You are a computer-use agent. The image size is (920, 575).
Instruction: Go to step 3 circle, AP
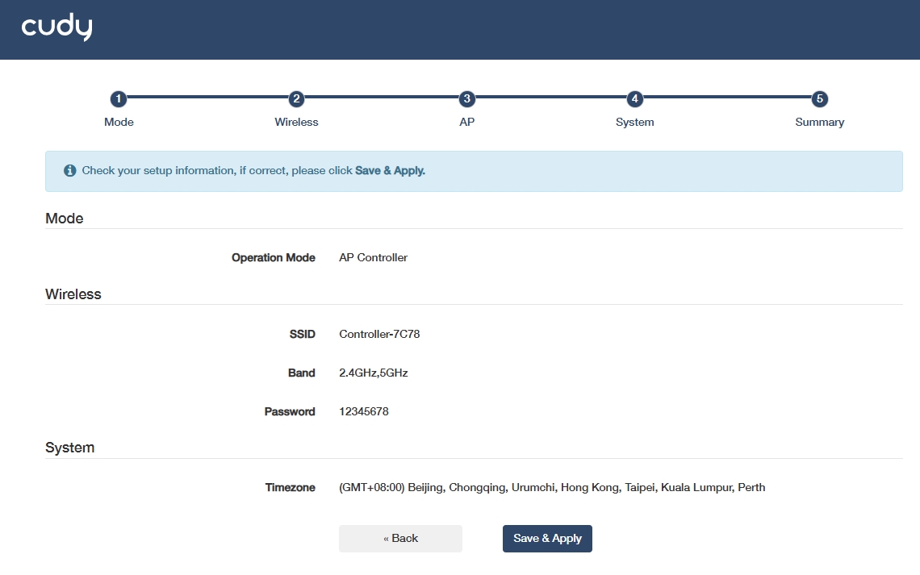(x=467, y=98)
